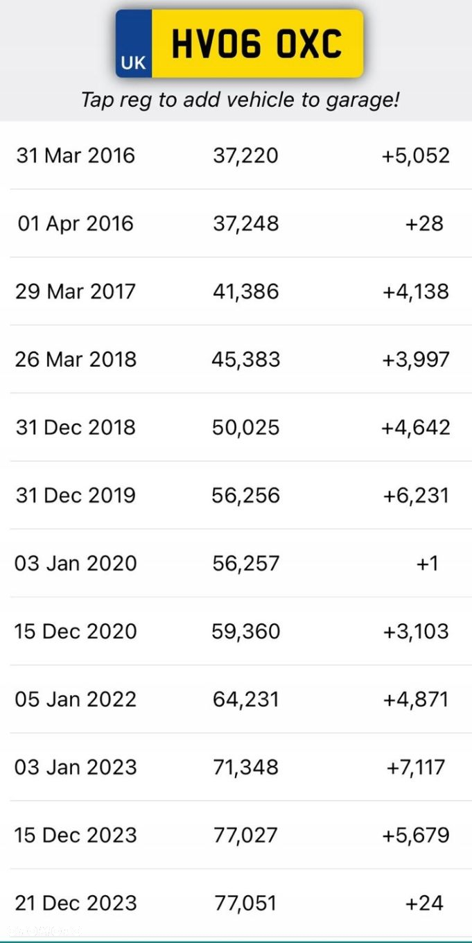This screenshot has width=472, height=943.
Task: Tap the +28 mileage difference
Action: click(x=424, y=223)
